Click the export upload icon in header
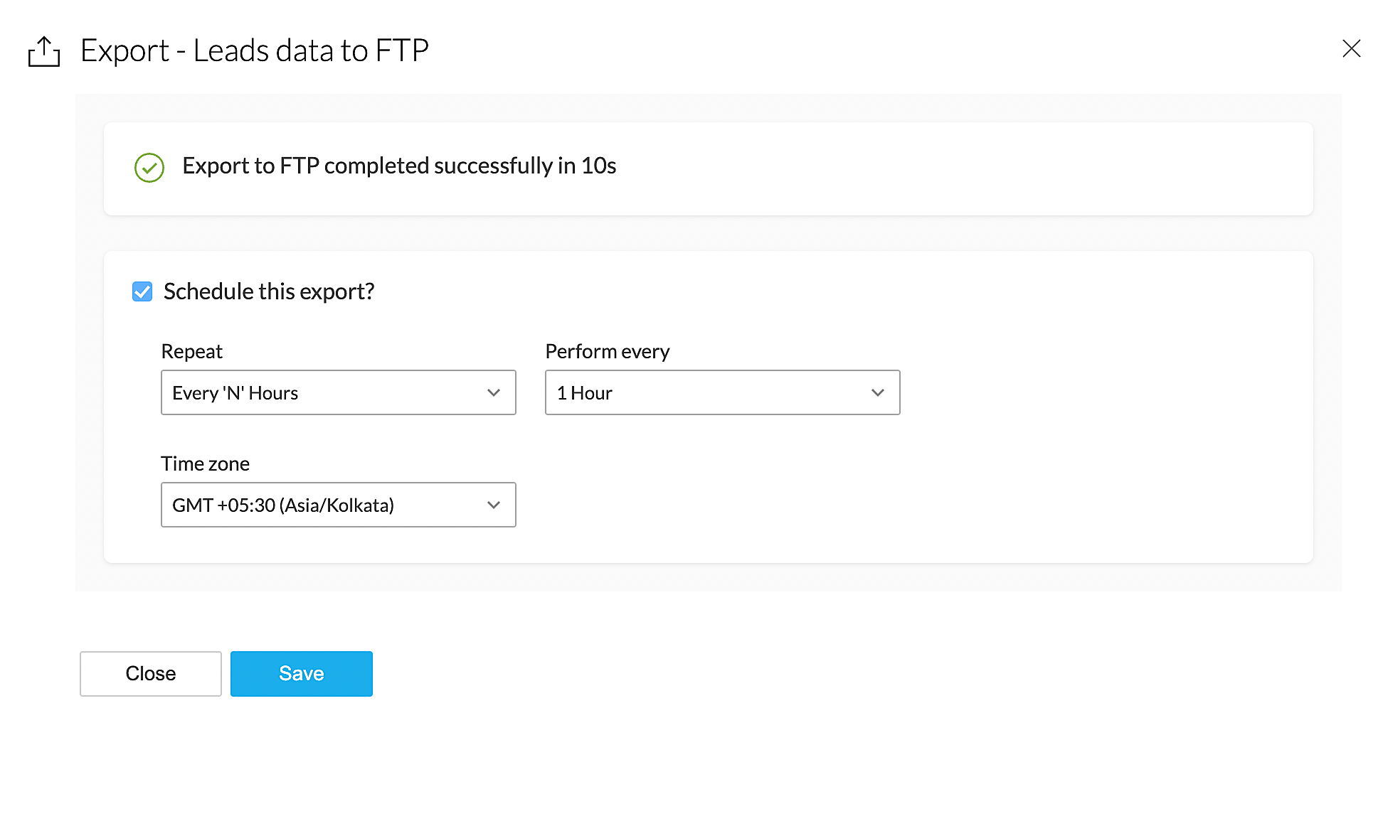Image resolution: width=1383 pixels, height=836 pixels. coord(44,51)
